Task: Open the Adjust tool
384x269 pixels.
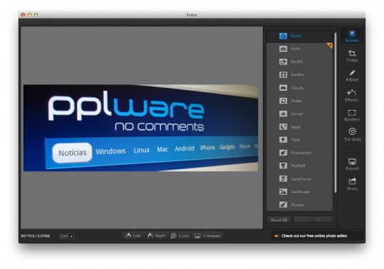Action: point(352,75)
